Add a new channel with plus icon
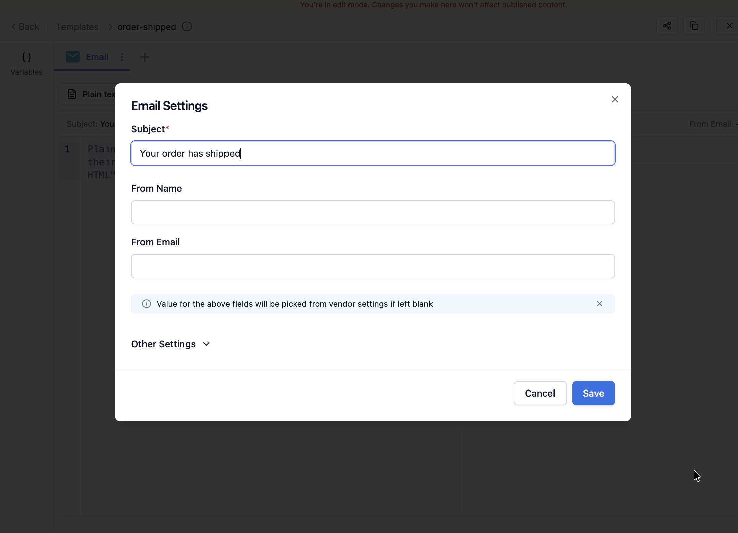Viewport: 738px width, 533px height. point(145,57)
